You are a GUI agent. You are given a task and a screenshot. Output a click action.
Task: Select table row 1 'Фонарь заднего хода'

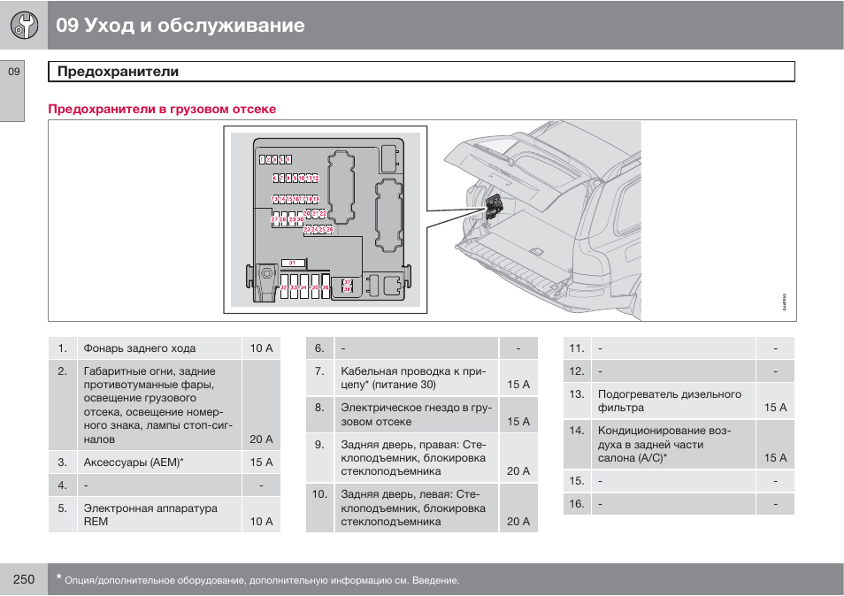coord(165,348)
